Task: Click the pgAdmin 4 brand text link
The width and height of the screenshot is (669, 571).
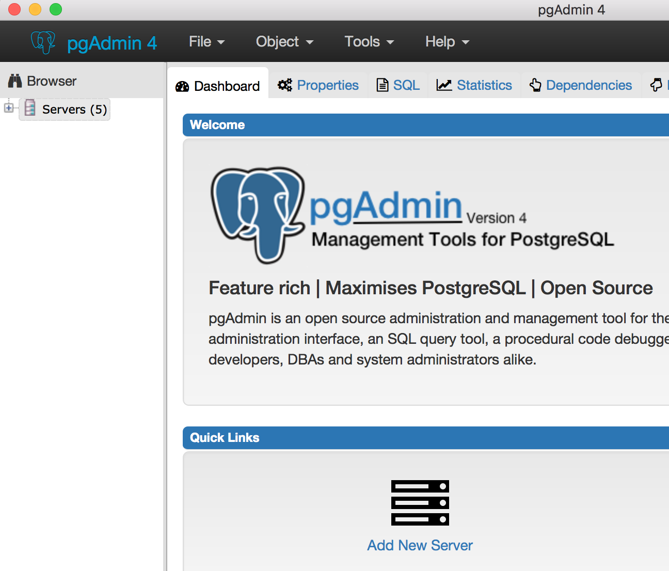Action: tap(112, 43)
